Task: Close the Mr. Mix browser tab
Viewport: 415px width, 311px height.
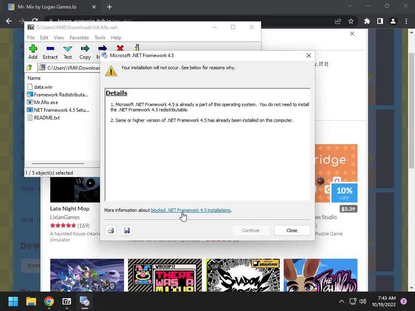Action: pos(94,7)
